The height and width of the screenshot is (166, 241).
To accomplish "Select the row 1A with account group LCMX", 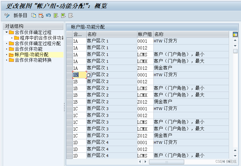I will [69, 61].
